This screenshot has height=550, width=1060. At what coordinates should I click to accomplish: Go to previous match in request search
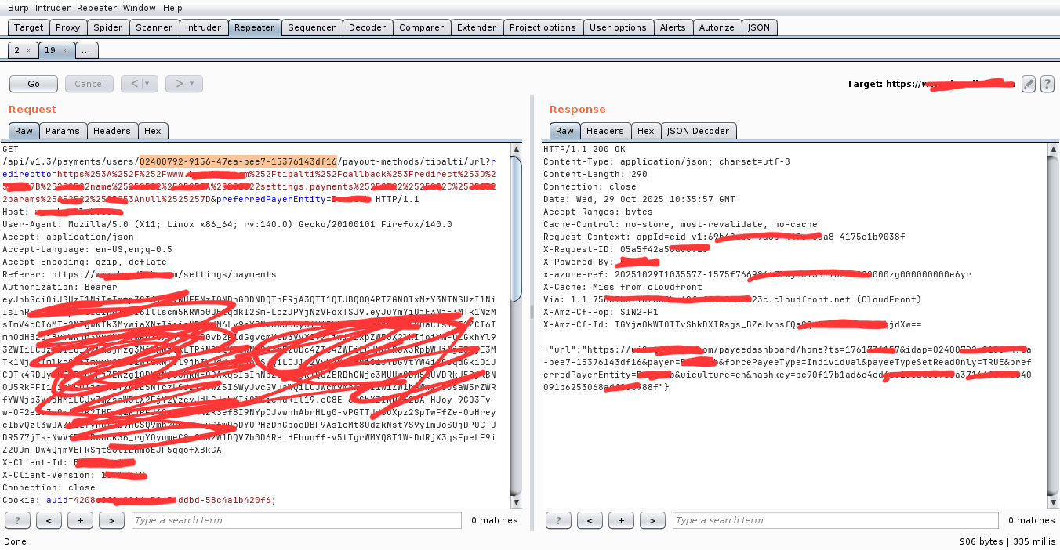coord(49,520)
